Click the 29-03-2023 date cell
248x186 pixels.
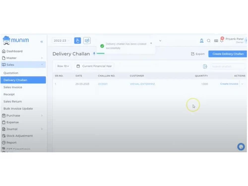pos(82,84)
